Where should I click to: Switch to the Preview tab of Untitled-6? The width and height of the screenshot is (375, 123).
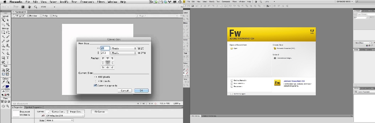point(32,16)
